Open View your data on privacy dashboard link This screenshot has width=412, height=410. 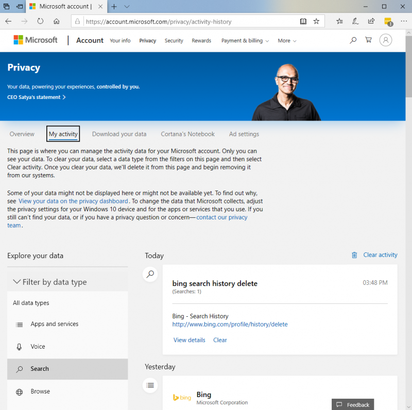tap(73, 201)
